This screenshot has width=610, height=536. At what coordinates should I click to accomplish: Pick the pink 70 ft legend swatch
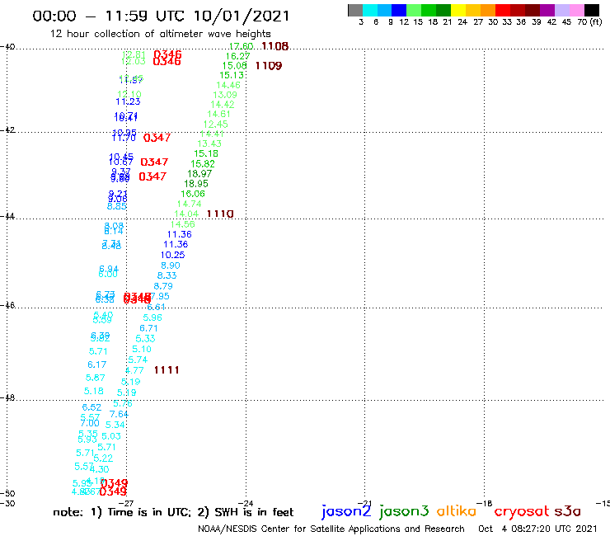pos(577,10)
